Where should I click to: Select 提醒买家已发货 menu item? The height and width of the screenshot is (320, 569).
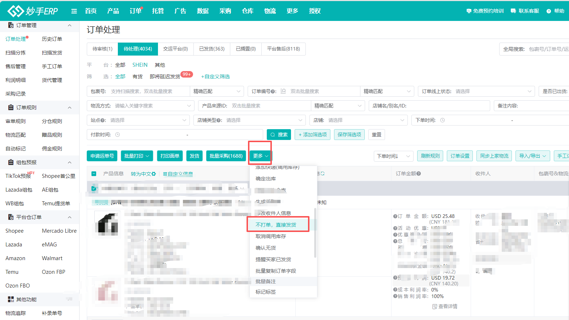[273, 259]
